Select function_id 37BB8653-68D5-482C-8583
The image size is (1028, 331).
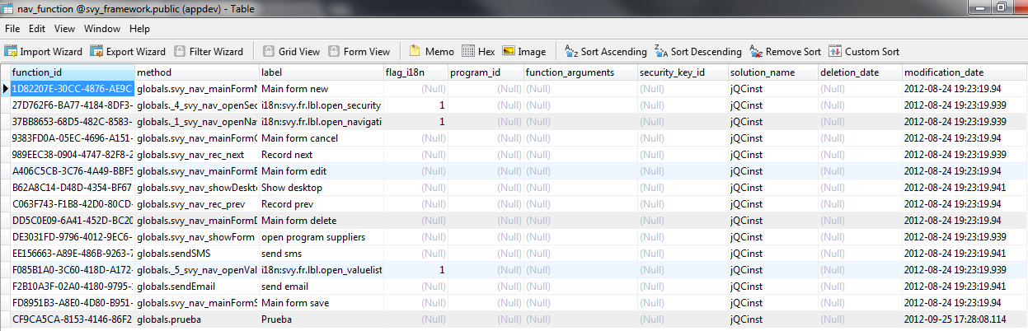72,122
